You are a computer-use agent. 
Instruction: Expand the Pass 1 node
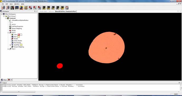click(x=8, y=49)
